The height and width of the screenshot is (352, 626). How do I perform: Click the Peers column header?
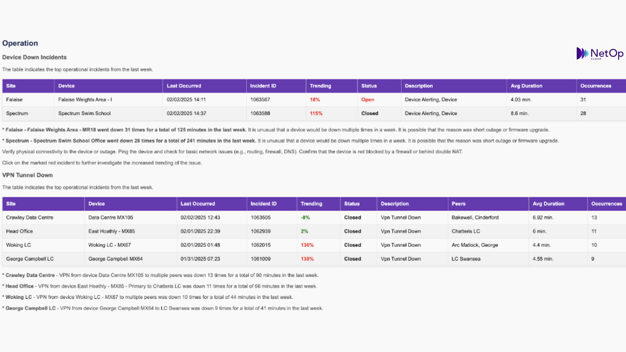coord(458,204)
